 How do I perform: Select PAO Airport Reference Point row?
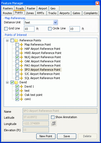pos(43,65)
